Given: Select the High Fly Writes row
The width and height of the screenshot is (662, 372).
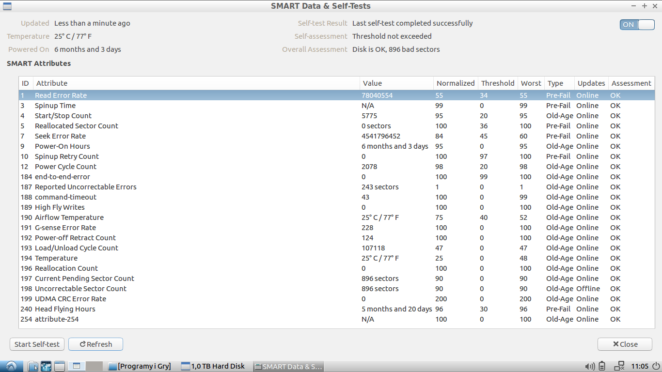Looking at the screenshot, I should tap(336, 207).
